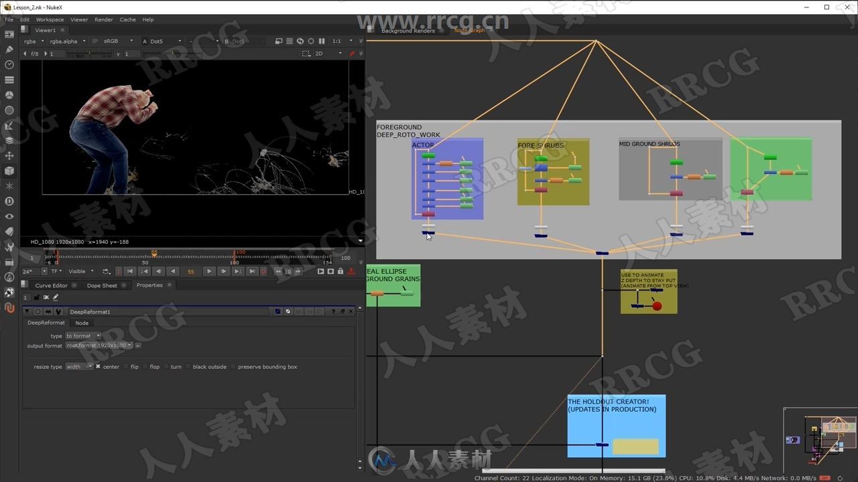The width and height of the screenshot is (858, 482).
Task: Open the Channel nodes menu (stacked bars)
Action: coord(9,80)
